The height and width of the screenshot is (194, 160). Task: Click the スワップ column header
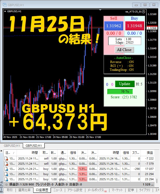point(135,153)
